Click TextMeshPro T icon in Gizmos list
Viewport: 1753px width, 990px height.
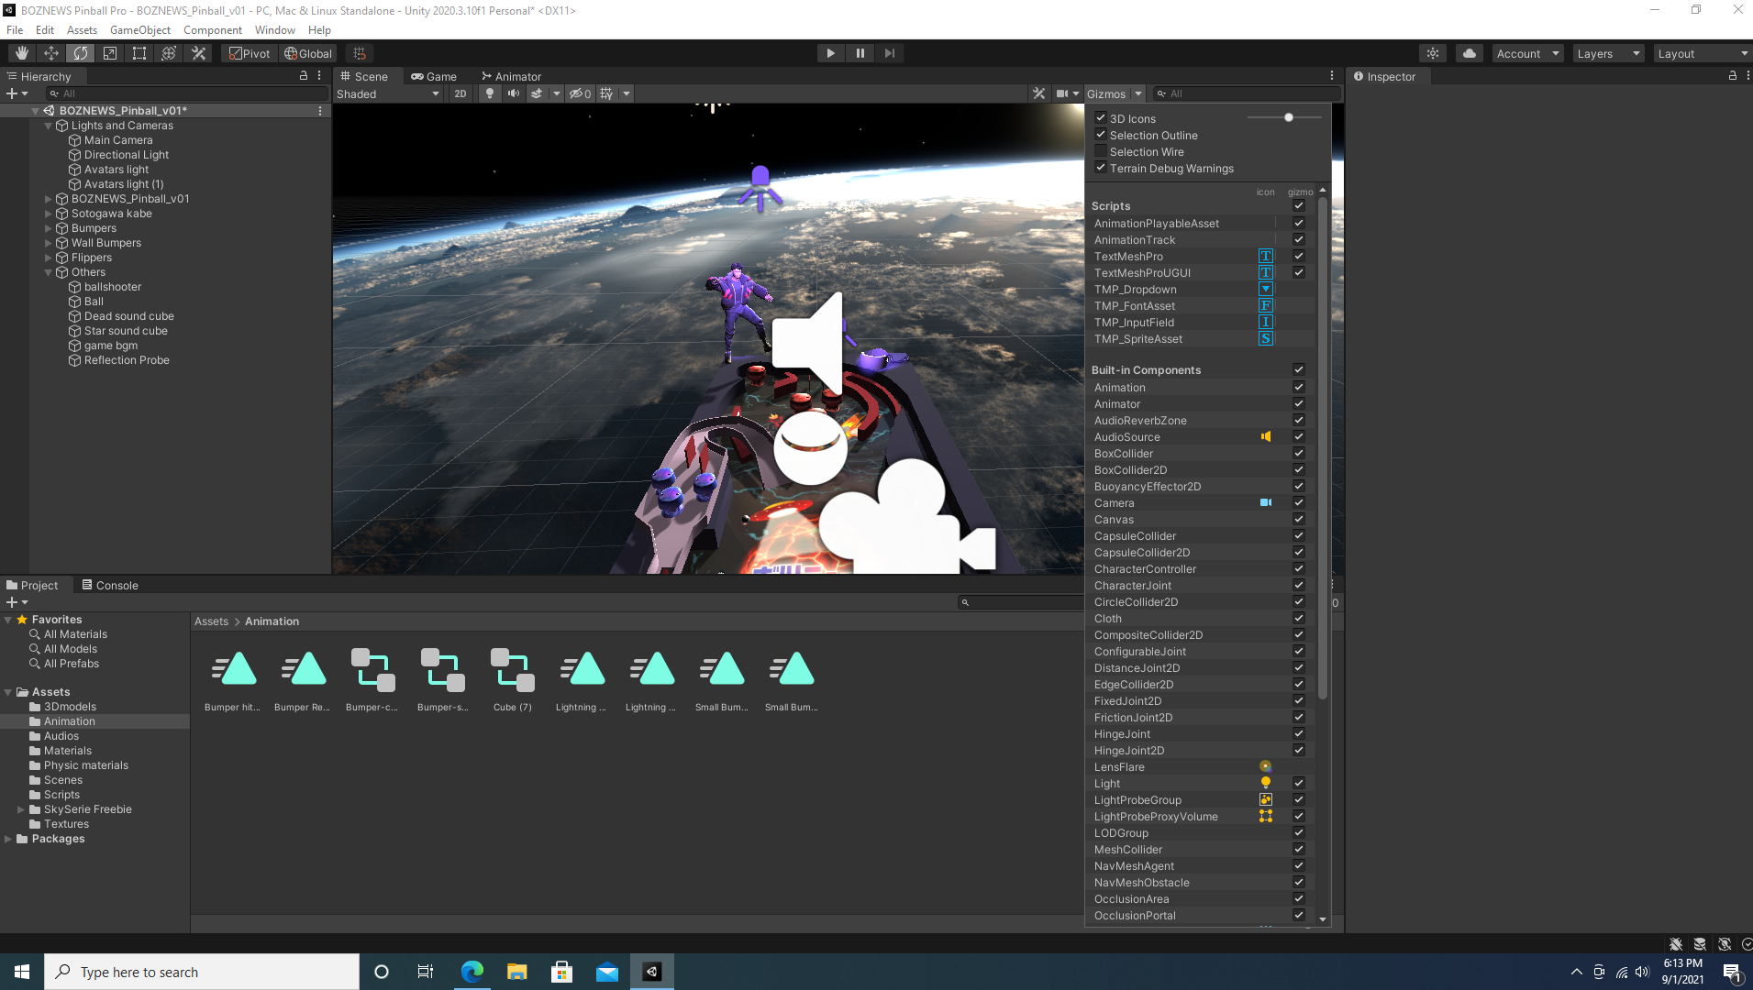pyautogui.click(x=1266, y=257)
